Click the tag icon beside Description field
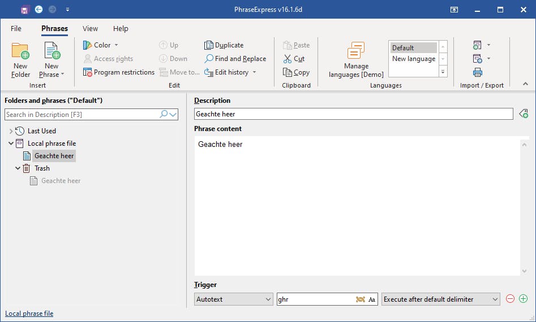 524,114
